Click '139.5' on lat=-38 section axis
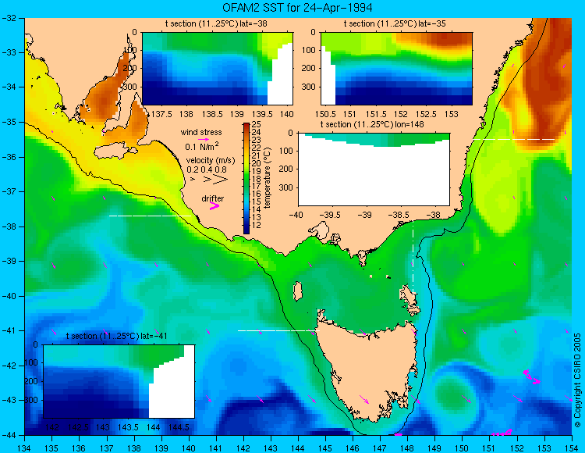Image resolution: width=585 pixels, height=453 pixels. pos(263,114)
